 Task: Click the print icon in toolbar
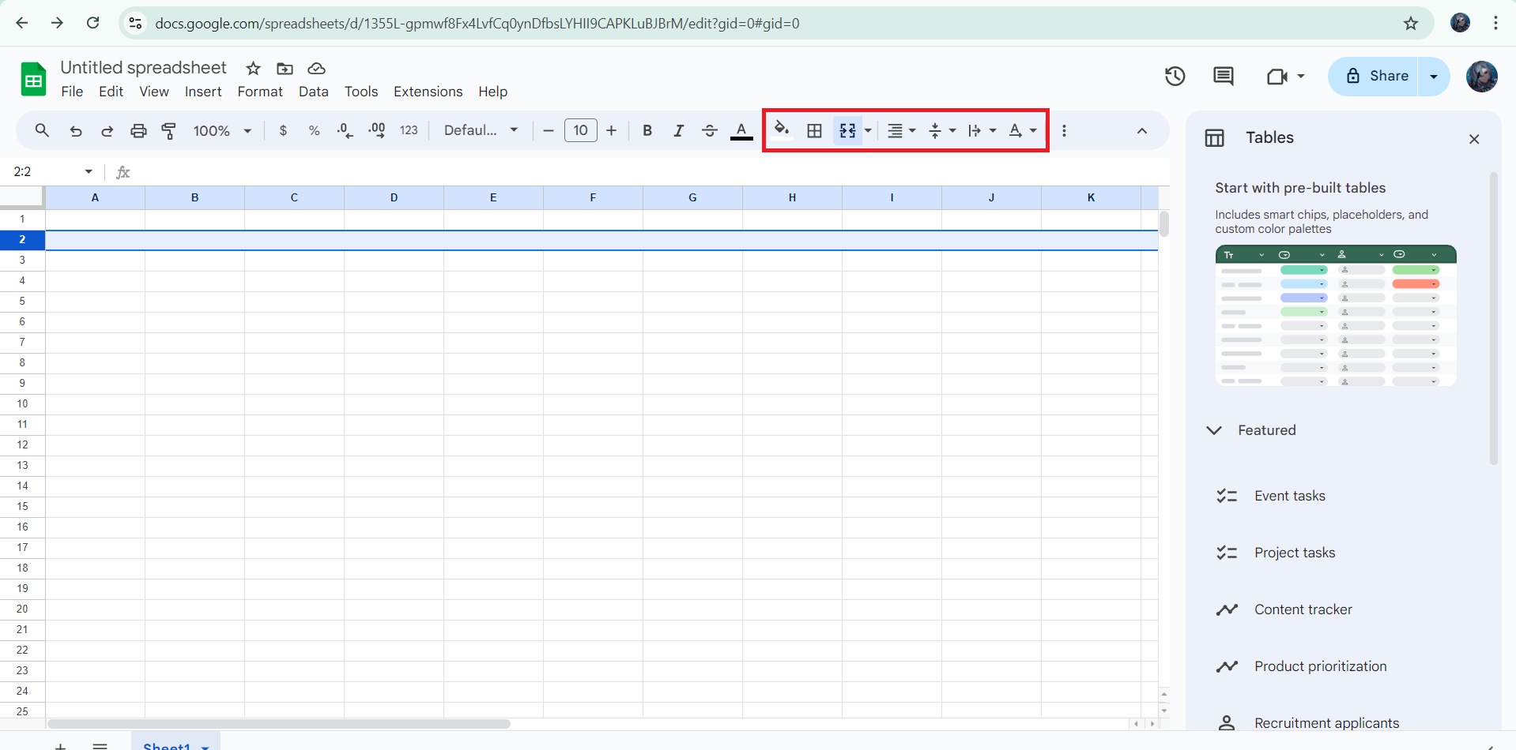[x=138, y=131]
